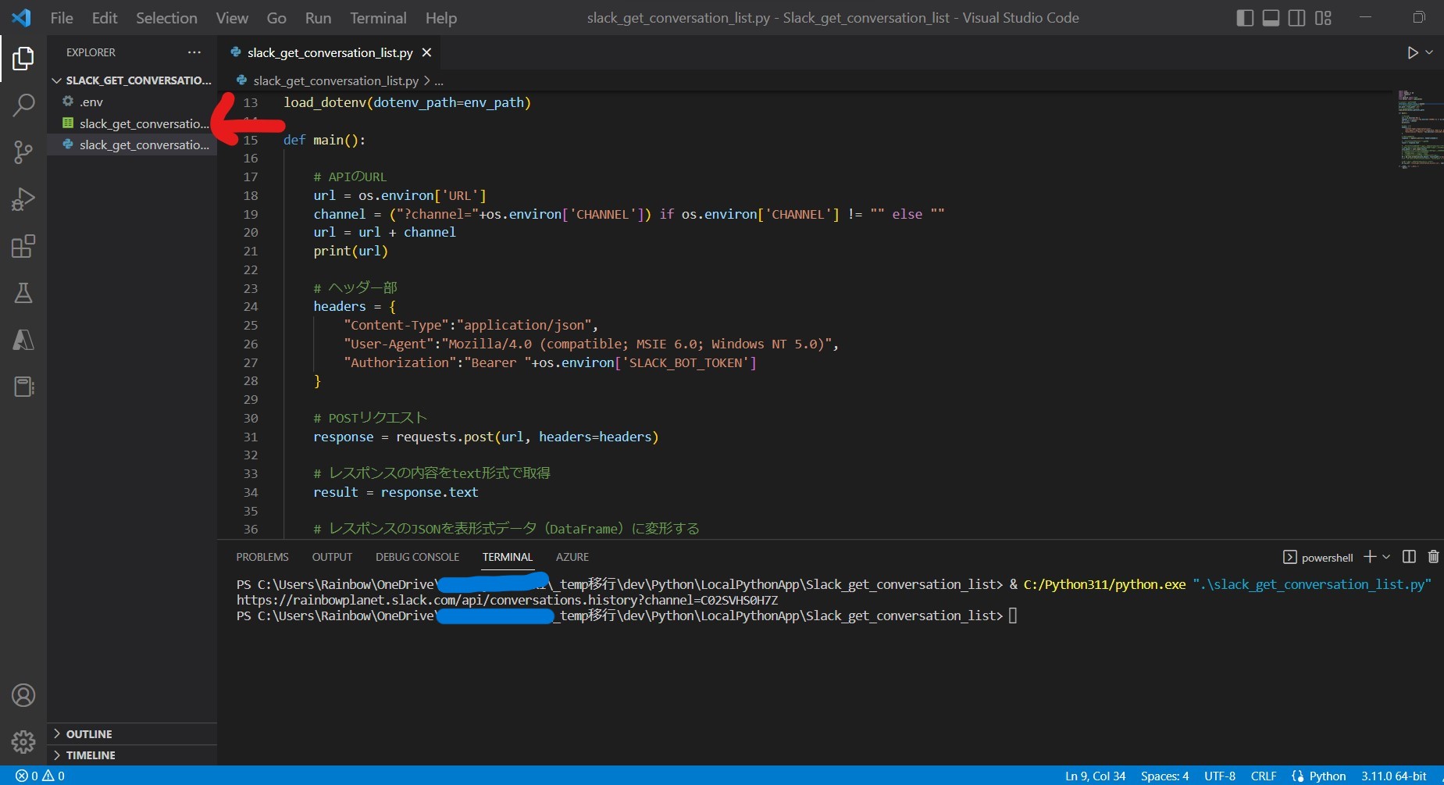1444x785 pixels.
Task: Kill the terminal with trash icon
Action: click(1433, 557)
